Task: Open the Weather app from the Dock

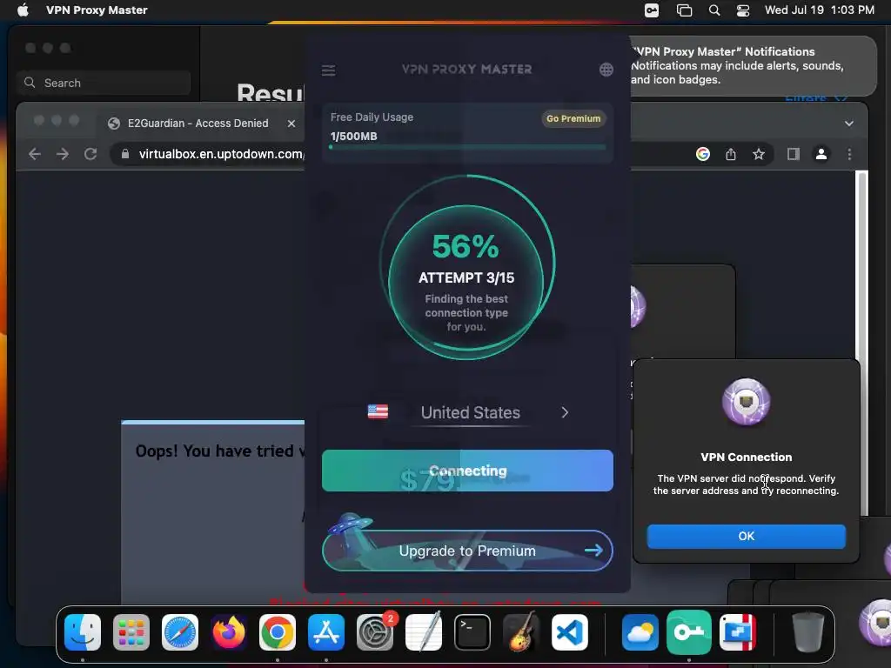Action: (x=640, y=632)
